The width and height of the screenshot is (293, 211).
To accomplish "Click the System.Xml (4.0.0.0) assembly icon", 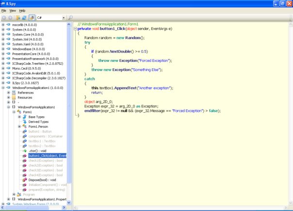I will (x=8, y=39).
